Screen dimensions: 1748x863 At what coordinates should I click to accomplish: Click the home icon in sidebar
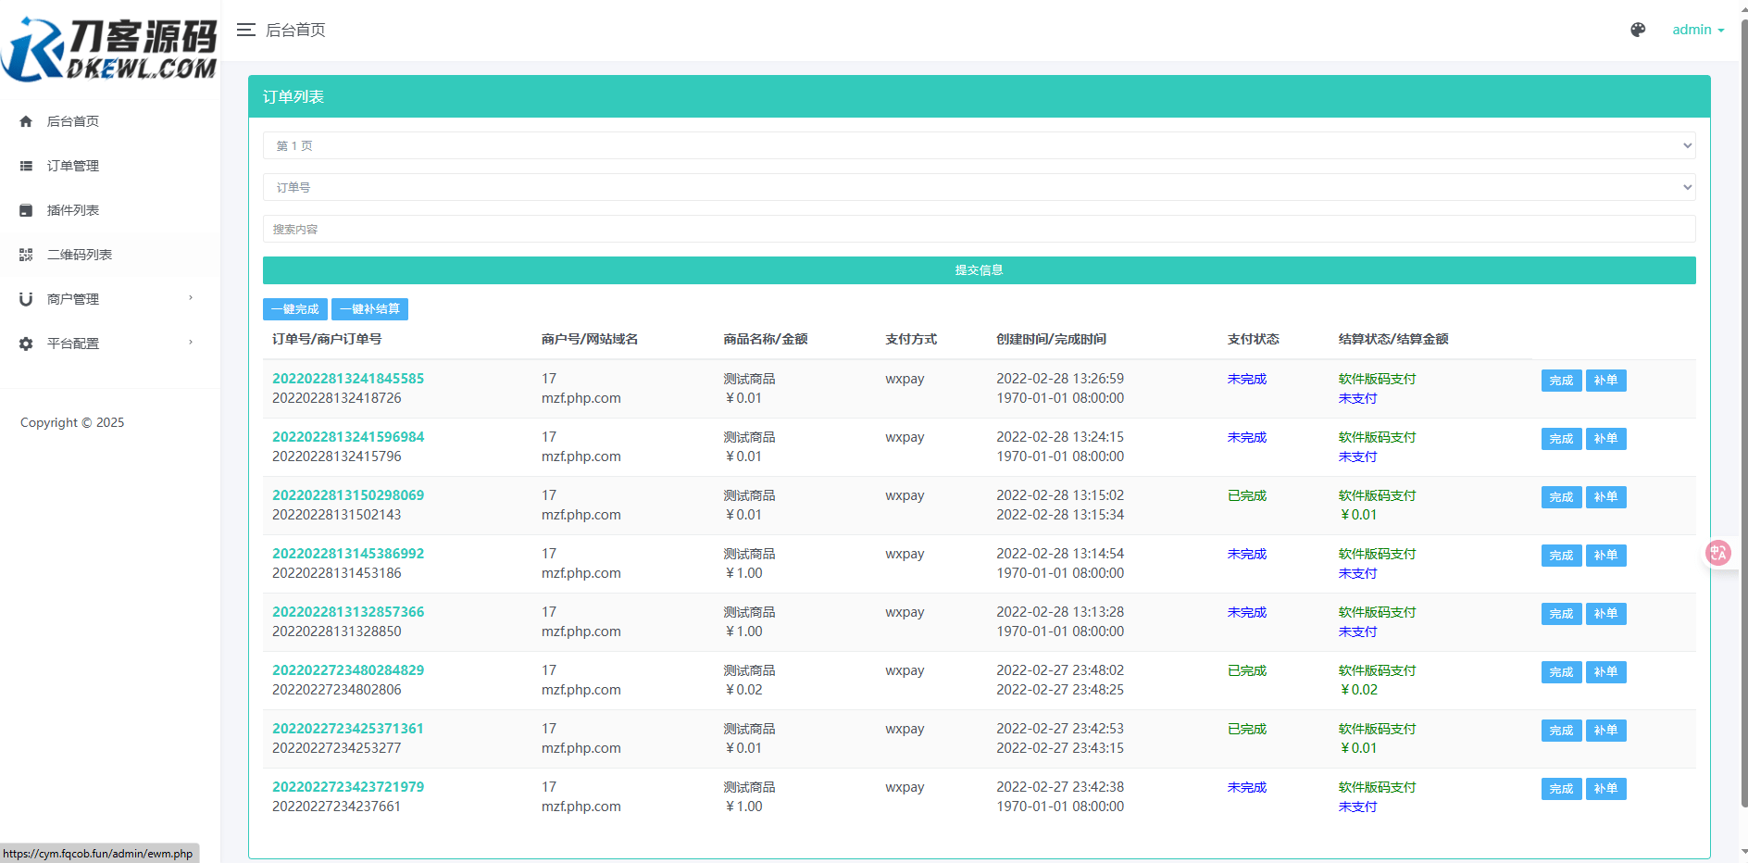tap(26, 121)
